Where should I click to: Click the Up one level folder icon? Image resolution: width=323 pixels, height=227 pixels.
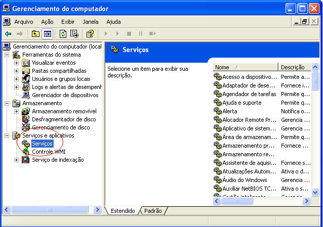tap(35, 34)
